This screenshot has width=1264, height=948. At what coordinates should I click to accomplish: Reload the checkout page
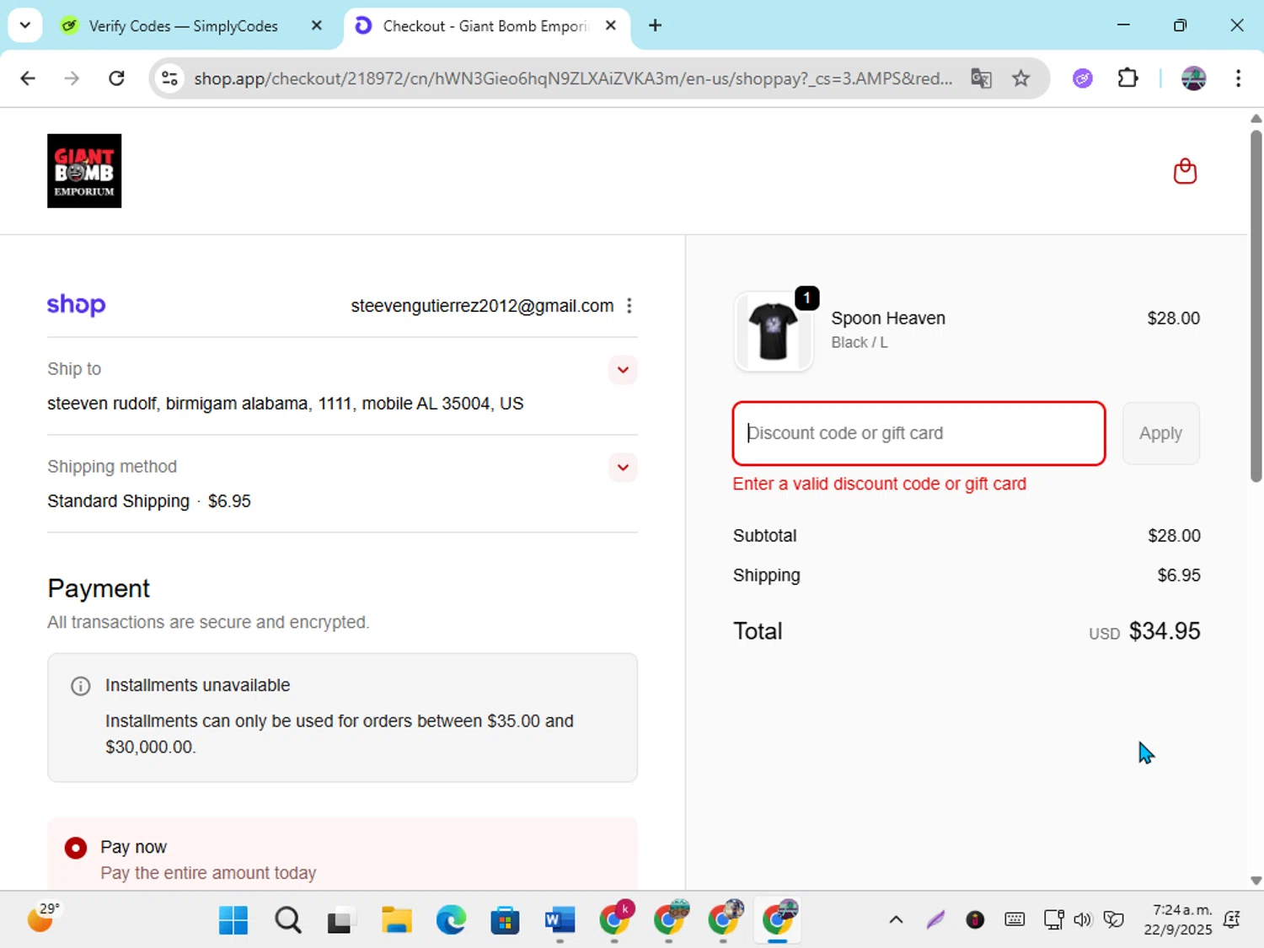(x=116, y=78)
